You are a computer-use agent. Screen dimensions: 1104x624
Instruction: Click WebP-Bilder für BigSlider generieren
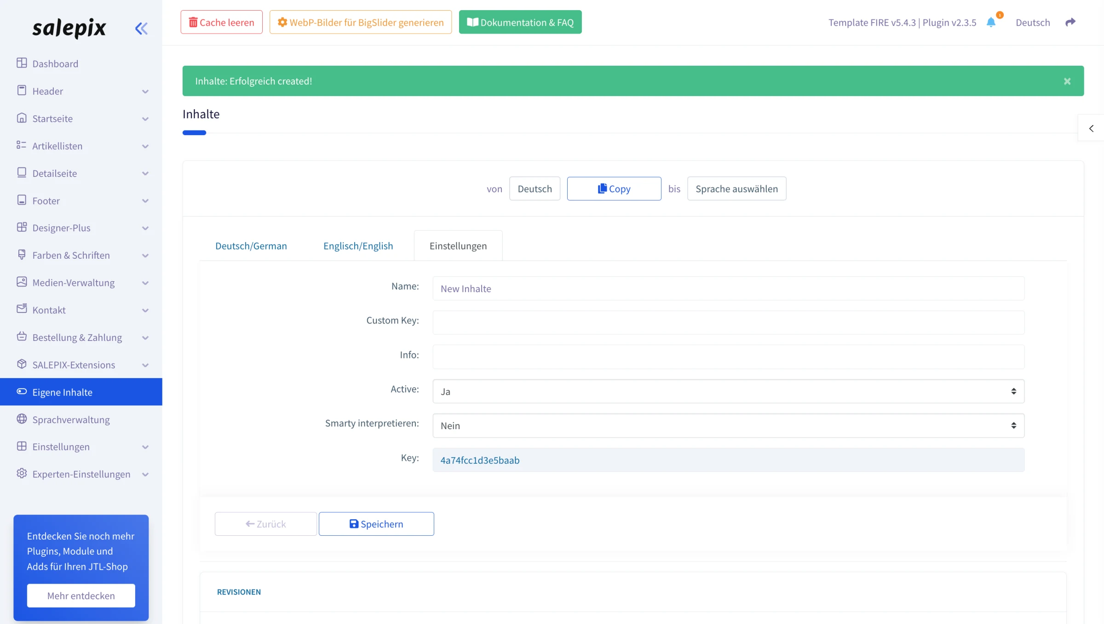(x=361, y=22)
